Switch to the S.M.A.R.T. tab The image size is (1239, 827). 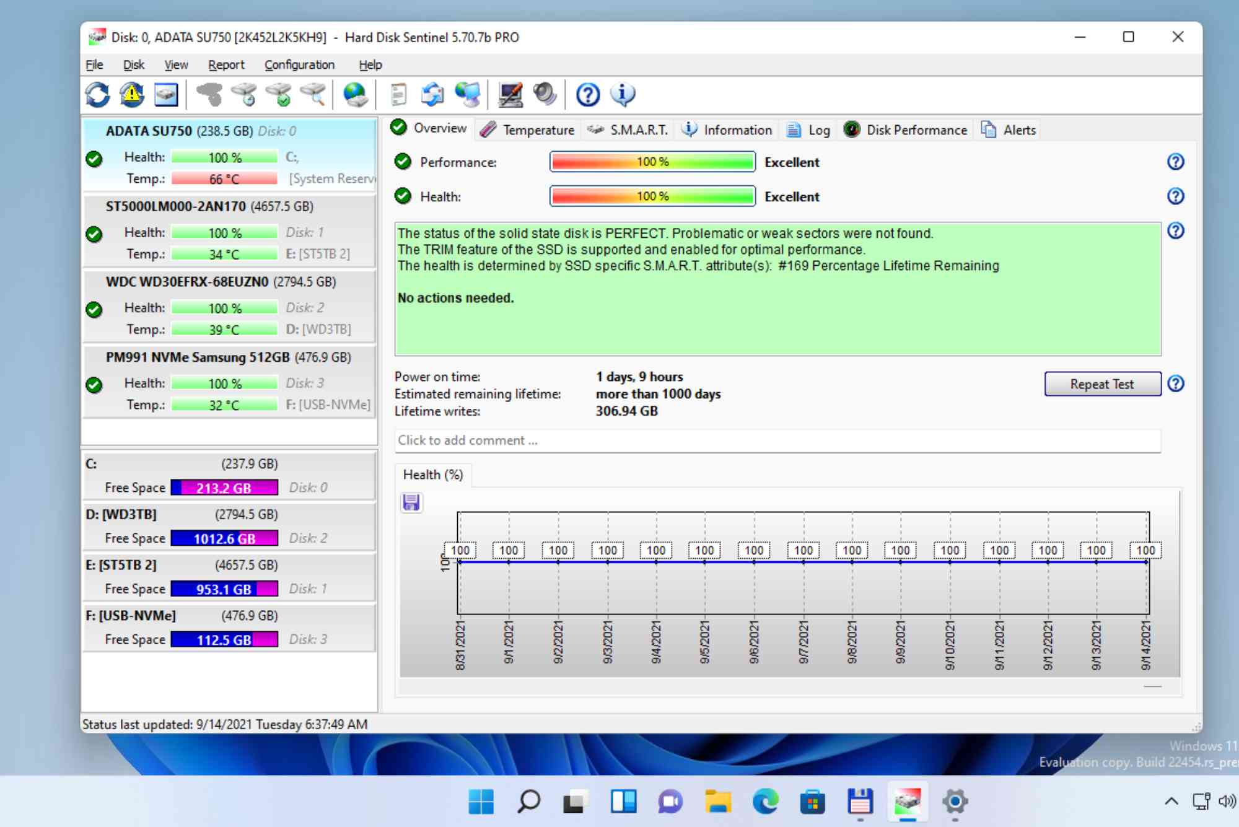click(628, 130)
